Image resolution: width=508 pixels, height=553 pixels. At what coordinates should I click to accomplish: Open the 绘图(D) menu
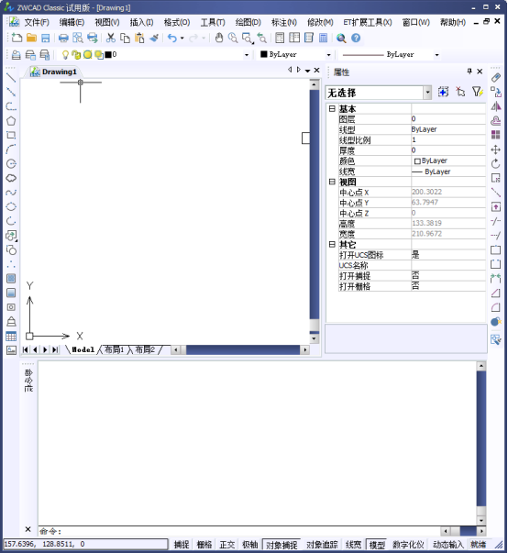[248, 22]
